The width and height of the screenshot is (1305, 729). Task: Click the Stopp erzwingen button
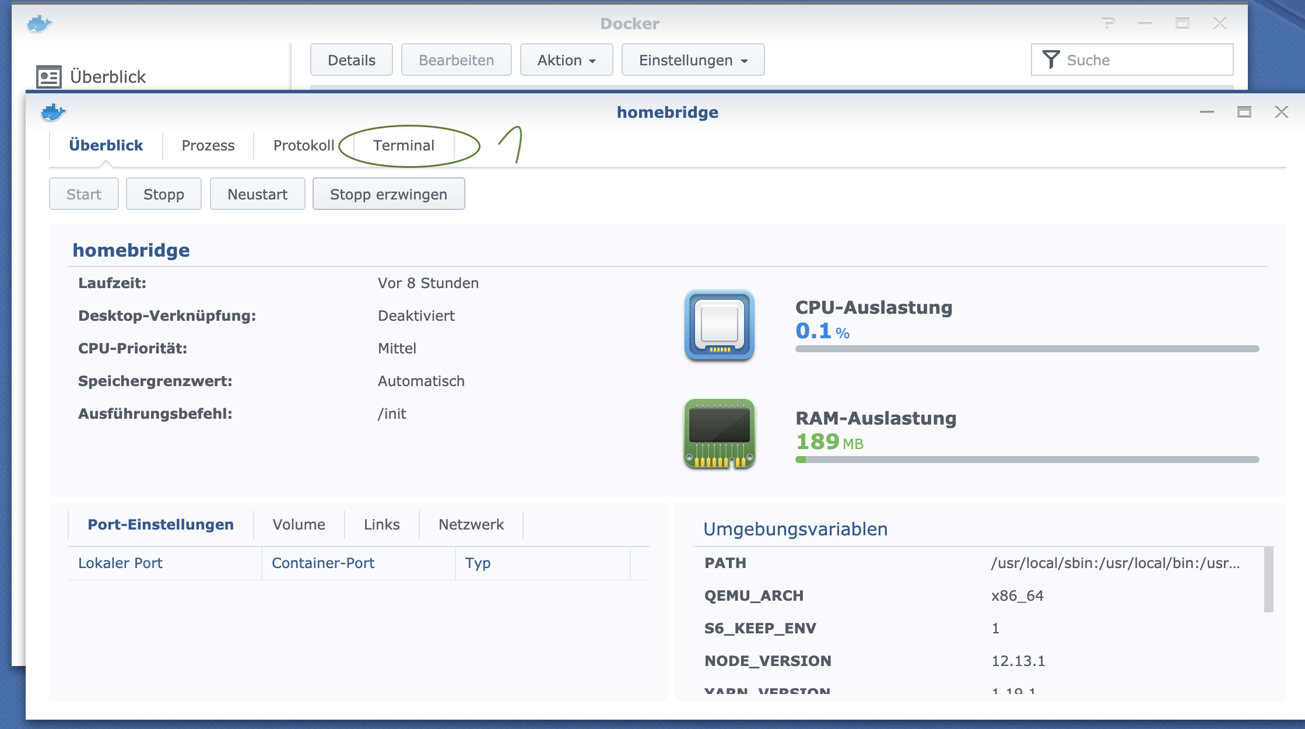[389, 194]
